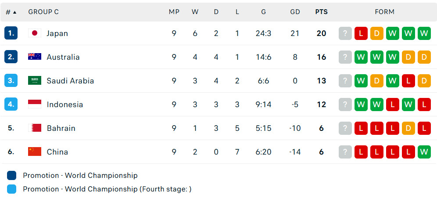This screenshot has width=437, height=202.
Task: Click China's green W form badge
Action: click(424, 152)
